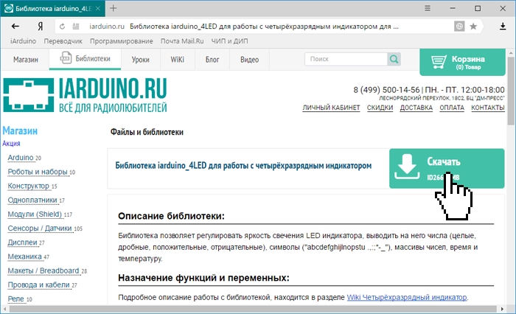Click vertical scrollbar up arrow
This screenshot has width=516, height=314.
coord(511,52)
